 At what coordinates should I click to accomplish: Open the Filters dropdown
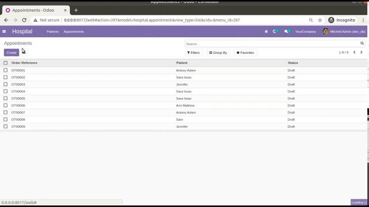[x=194, y=52]
